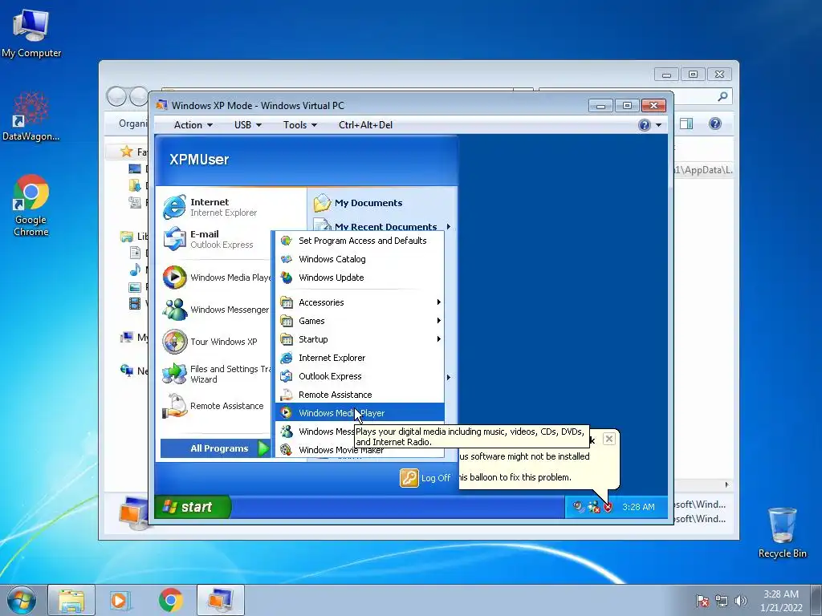Image resolution: width=822 pixels, height=616 pixels.
Task: Select Set Program Access and Defaults
Action: 360,241
